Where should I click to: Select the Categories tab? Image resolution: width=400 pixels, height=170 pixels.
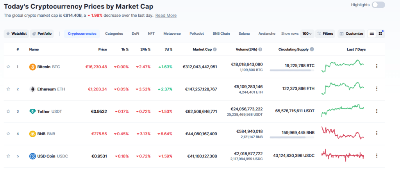114,34
